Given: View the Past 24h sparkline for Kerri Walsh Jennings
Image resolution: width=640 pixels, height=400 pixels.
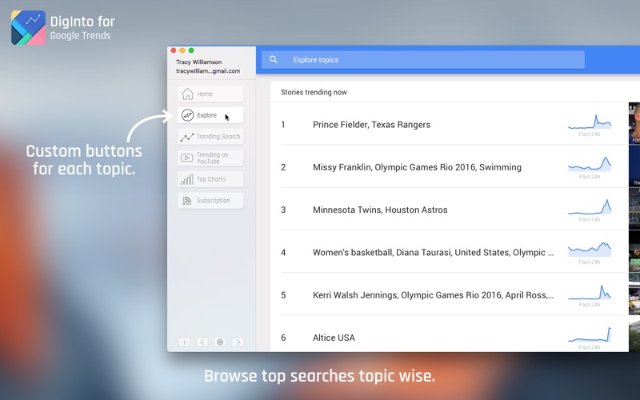Looking at the screenshot, I should (x=590, y=294).
